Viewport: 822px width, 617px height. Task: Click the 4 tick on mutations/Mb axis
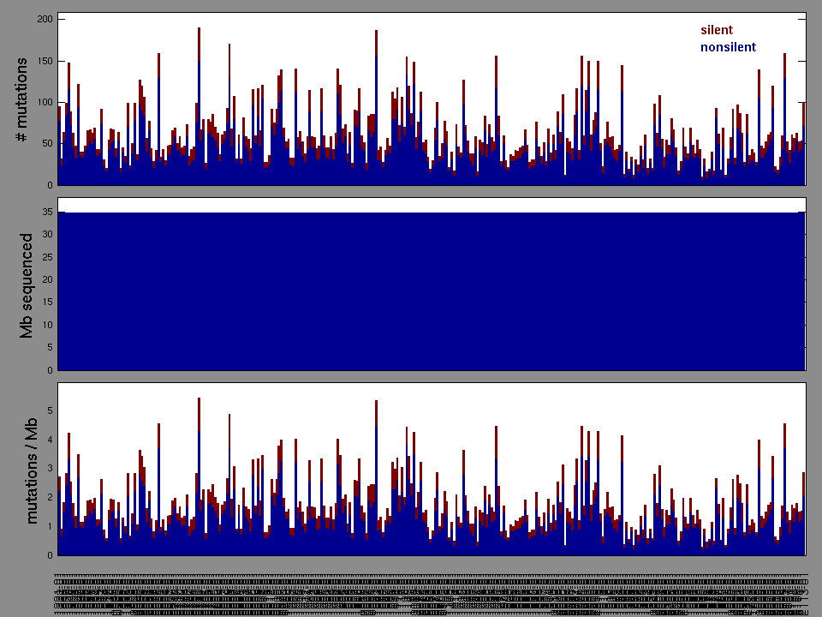click(x=49, y=440)
